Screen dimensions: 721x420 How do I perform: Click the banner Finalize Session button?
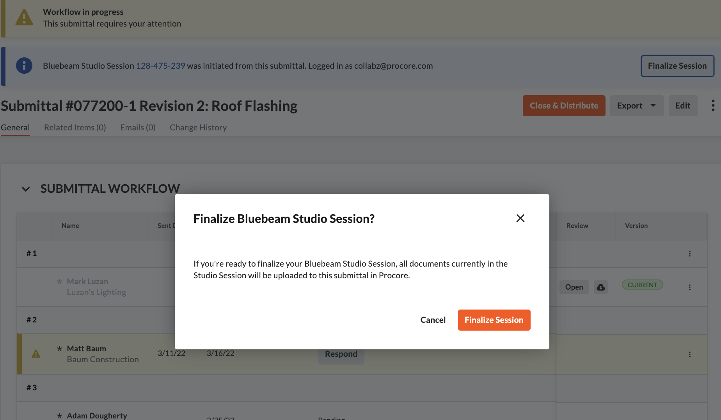677,66
